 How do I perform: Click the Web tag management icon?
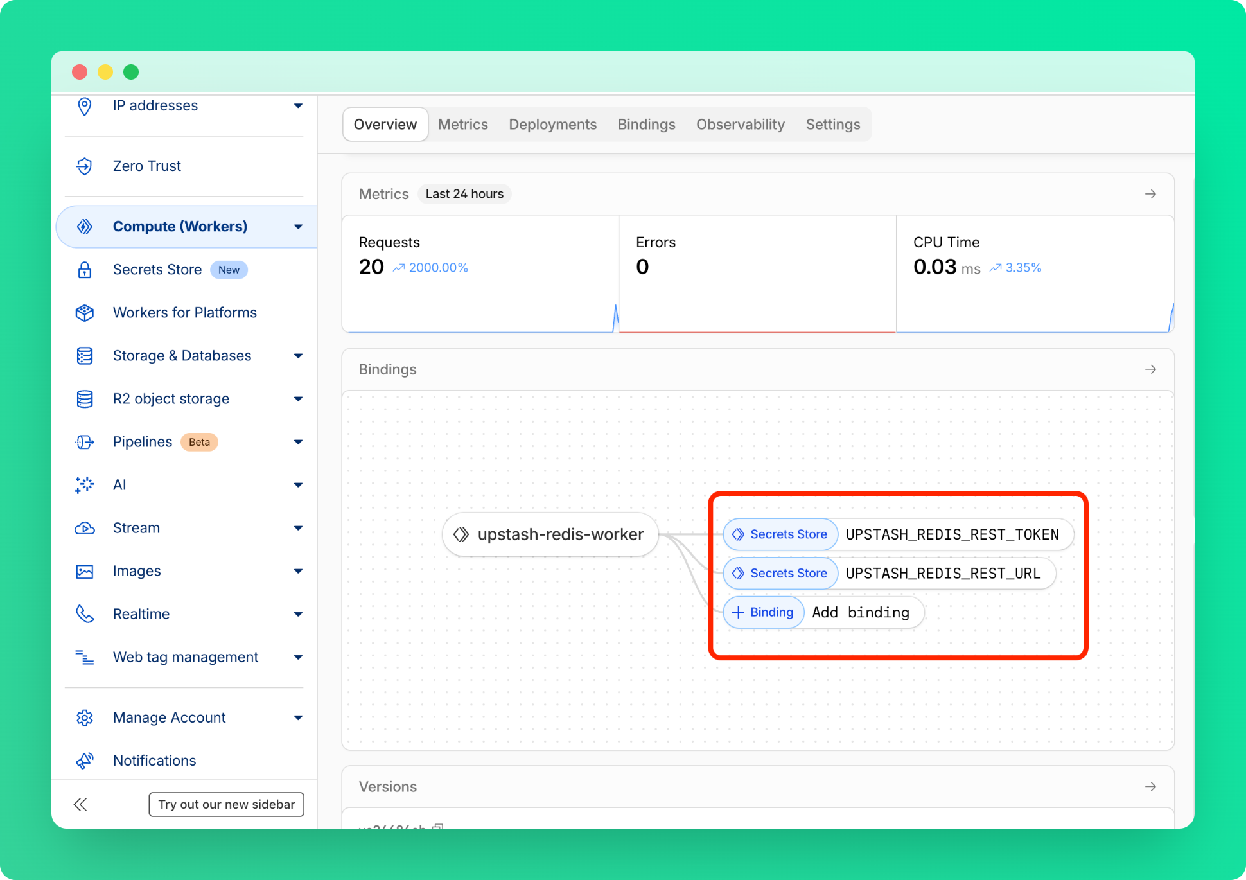tap(84, 657)
